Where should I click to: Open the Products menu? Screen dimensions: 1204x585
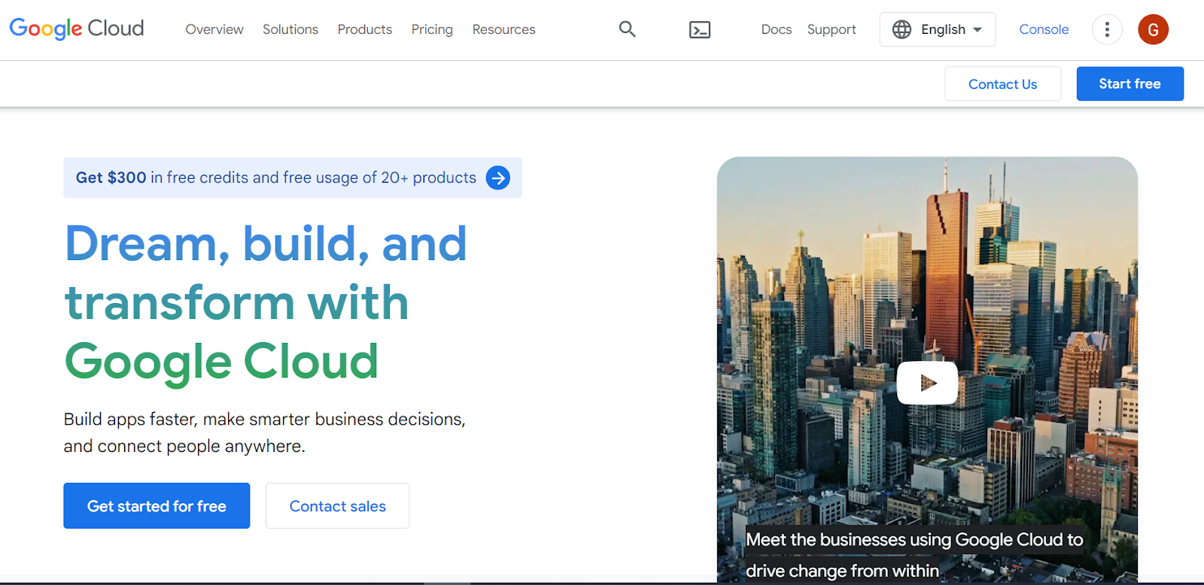pyautogui.click(x=365, y=29)
